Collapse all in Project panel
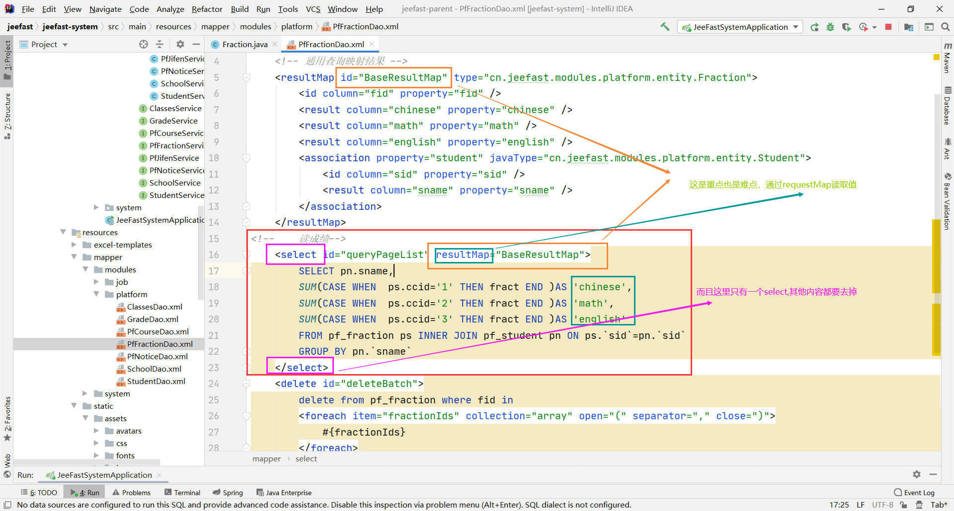 [x=159, y=44]
